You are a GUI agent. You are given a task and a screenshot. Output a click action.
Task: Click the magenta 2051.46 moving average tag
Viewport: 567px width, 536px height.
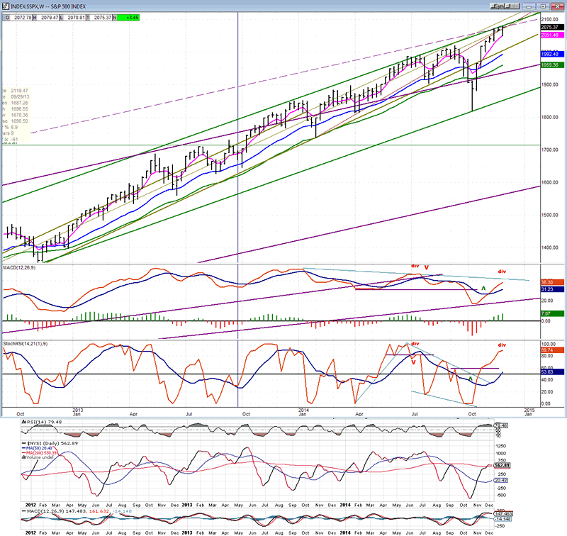551,35
